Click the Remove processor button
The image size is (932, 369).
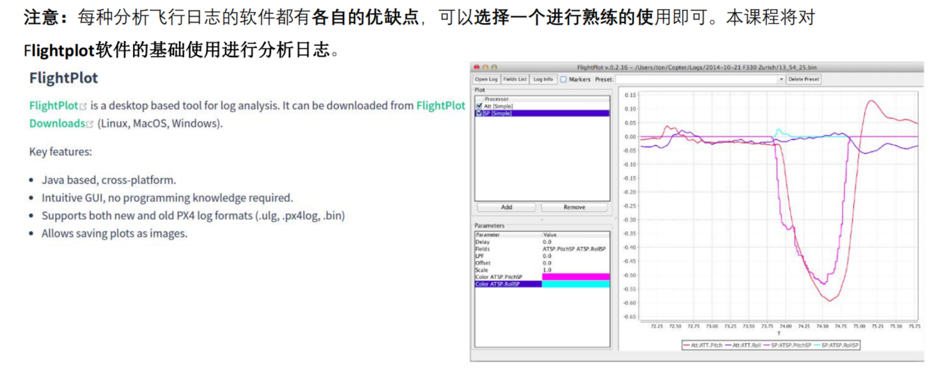(x=574, y=207)
